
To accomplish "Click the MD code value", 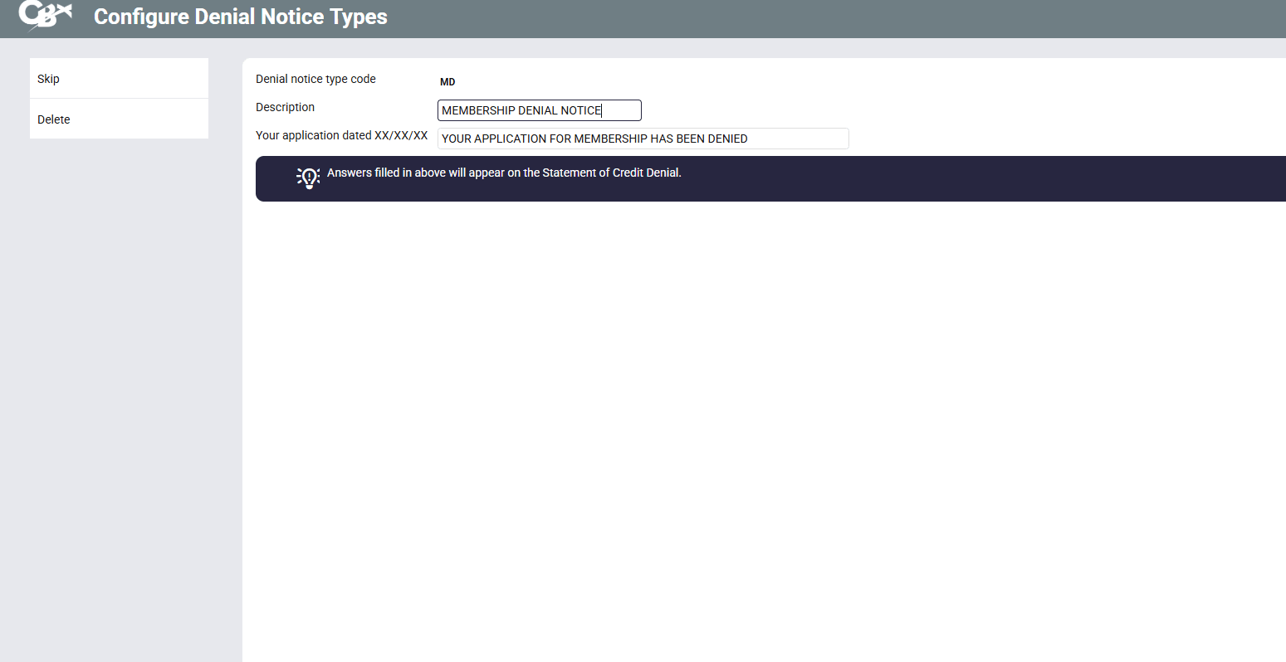I will (x=447, y=82).
